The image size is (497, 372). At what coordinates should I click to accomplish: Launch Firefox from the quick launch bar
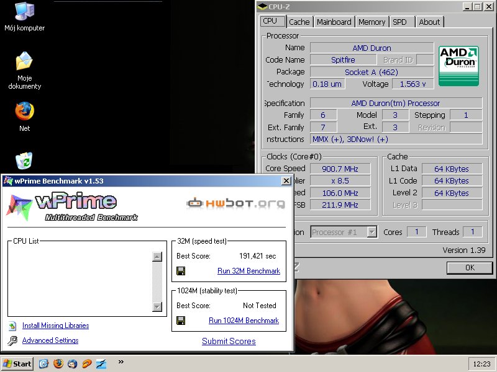[x=58, y=364]
